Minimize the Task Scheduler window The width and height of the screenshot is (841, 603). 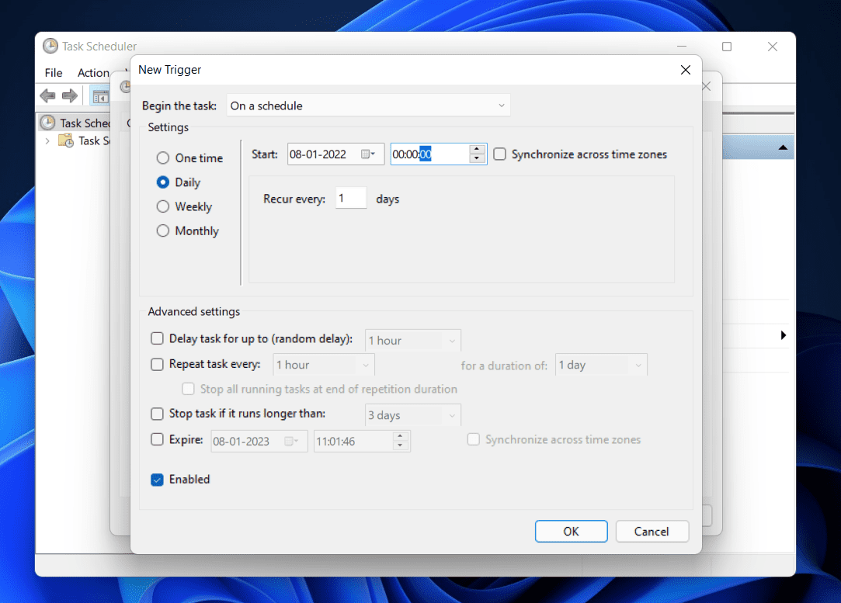pos(682,47)
